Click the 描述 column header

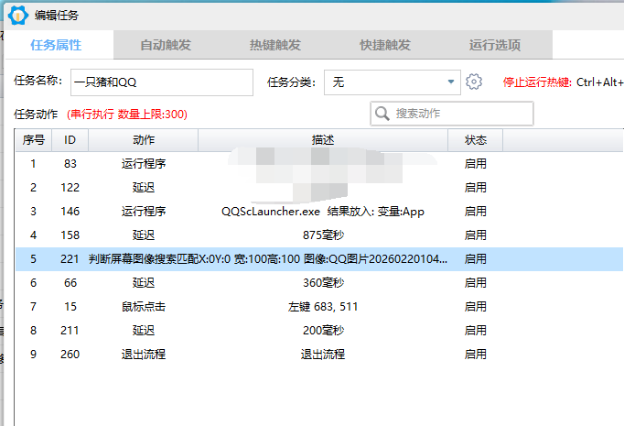point(323,140)
